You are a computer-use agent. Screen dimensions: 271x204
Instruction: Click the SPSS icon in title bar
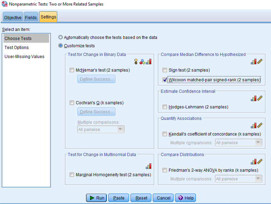[5, 4]
